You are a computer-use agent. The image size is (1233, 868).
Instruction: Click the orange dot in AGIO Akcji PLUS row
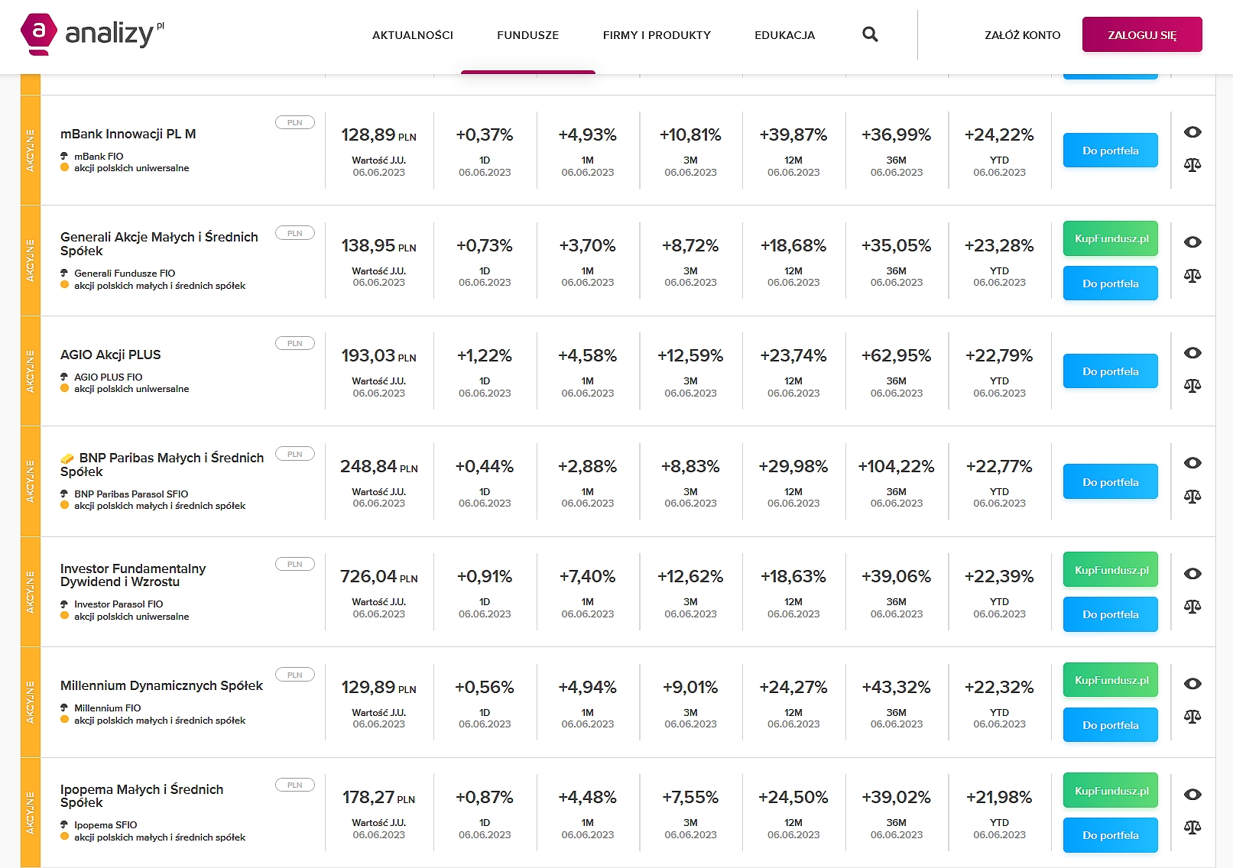pyautogui.click(x=64, y=388)
